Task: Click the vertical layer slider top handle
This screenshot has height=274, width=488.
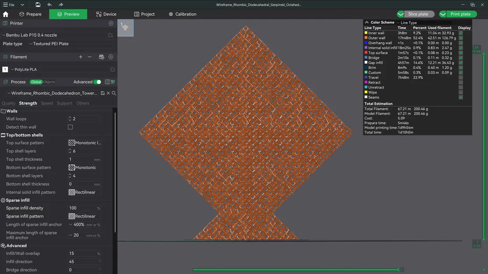Action: tap(484, 54)
